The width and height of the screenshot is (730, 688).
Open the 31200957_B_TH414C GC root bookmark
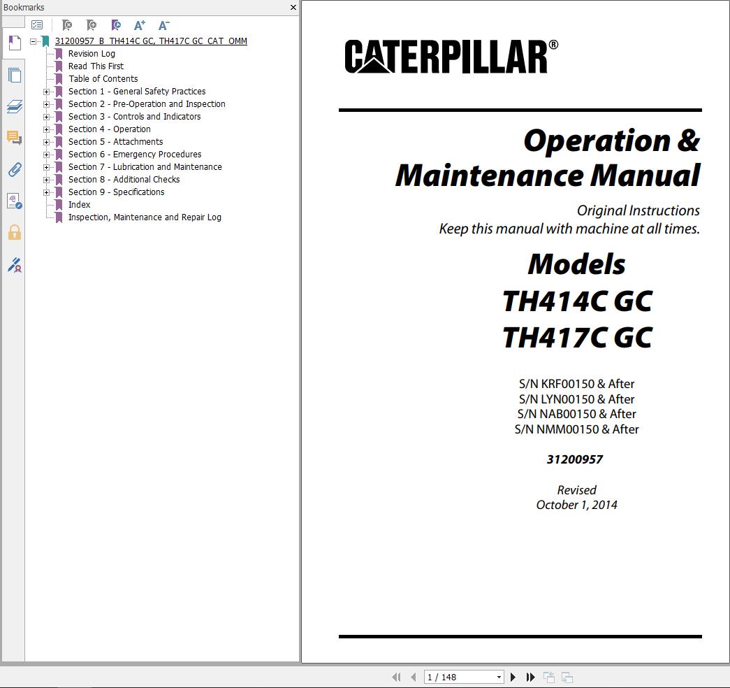pos(151,41)
